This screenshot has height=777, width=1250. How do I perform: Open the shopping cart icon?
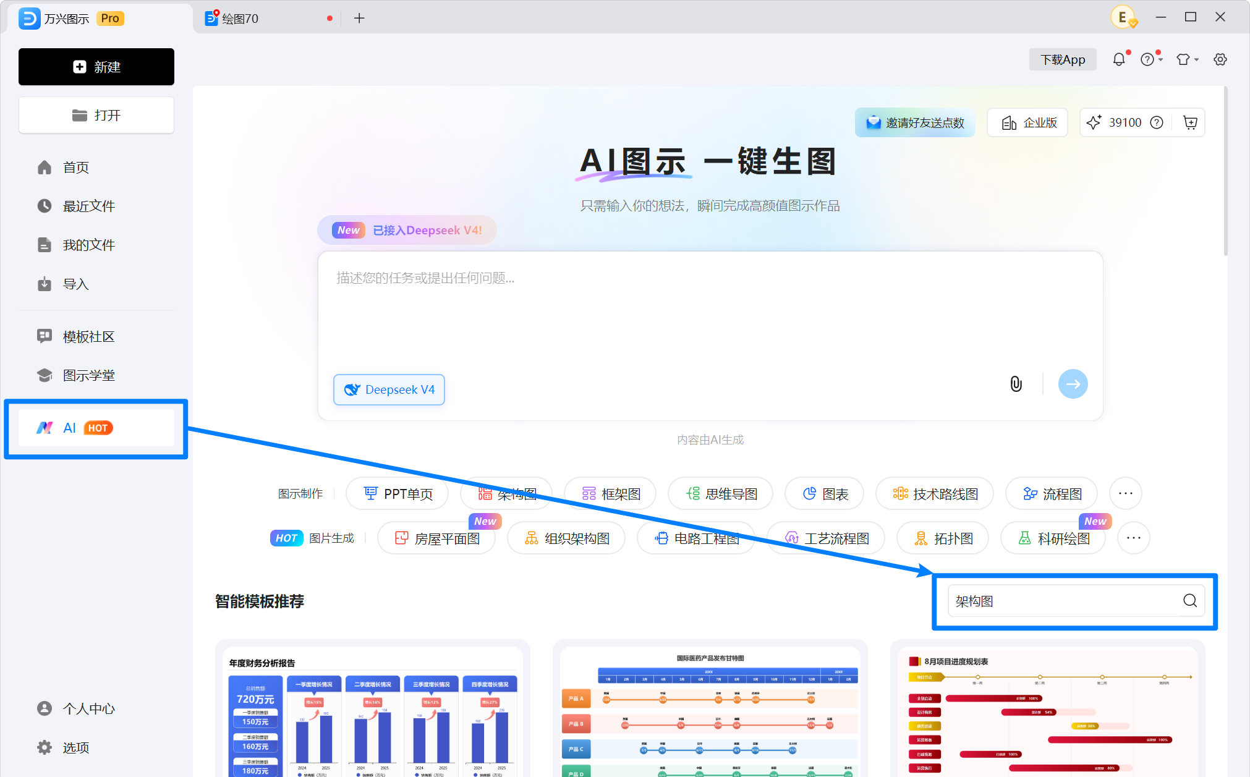1190,122
